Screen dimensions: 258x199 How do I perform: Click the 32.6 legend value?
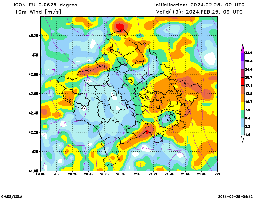coord(249,53)
